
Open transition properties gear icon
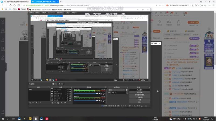(127, 90)
